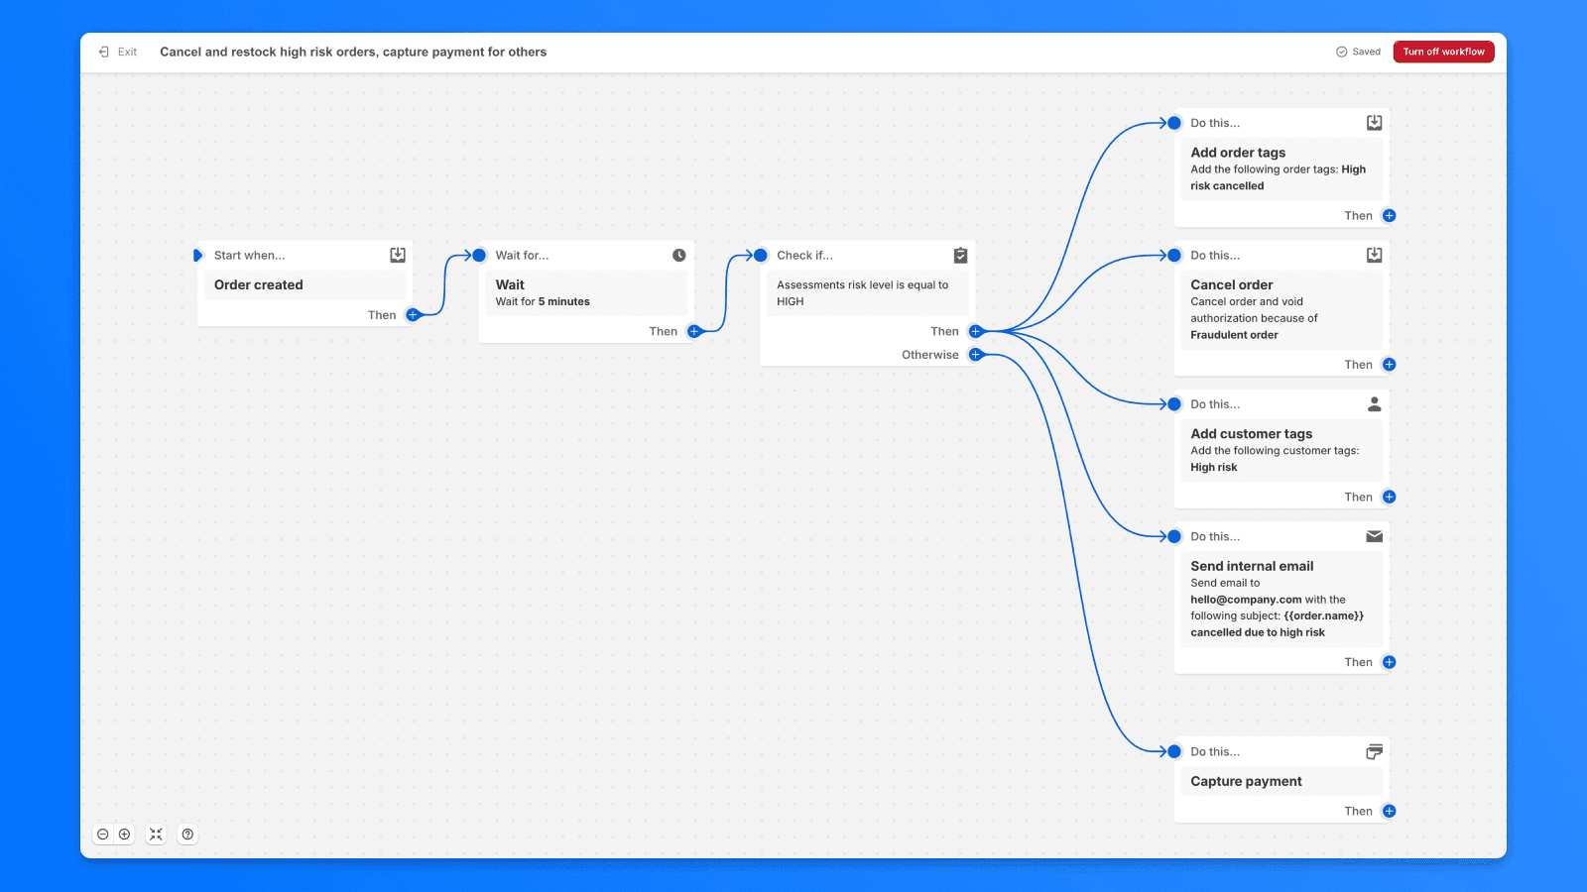Add step after Add order tags Then
This screenshot has height=892, width=1587.
1390,215
